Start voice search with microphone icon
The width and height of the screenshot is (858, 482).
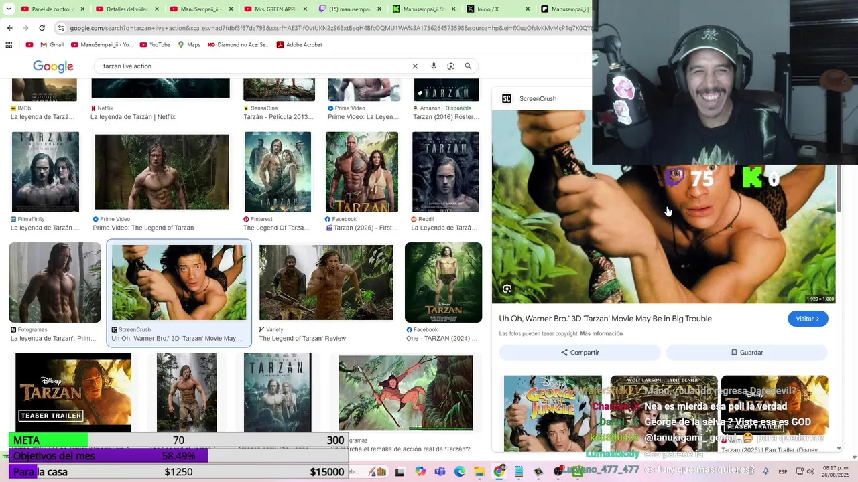pos(434,66)
